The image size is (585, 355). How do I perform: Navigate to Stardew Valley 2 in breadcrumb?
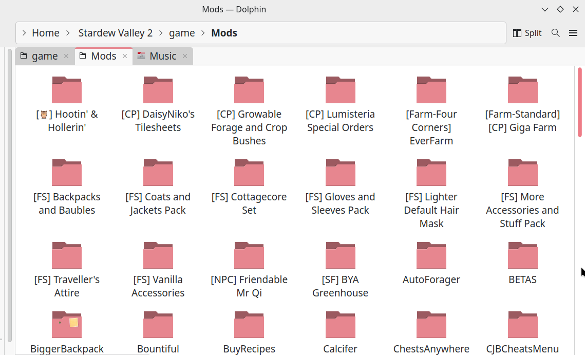coord(115,33)
